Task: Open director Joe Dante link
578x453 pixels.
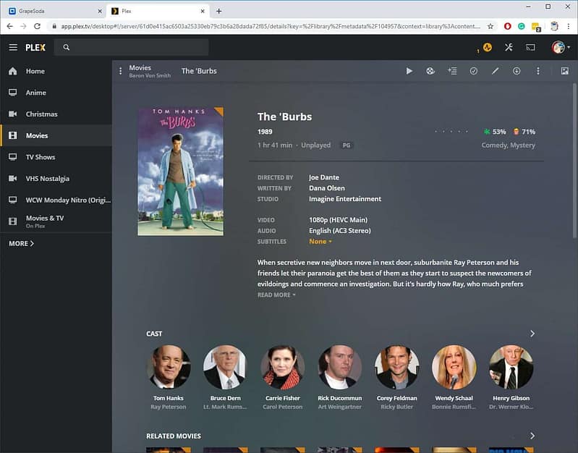Action: tap(323, 177)
